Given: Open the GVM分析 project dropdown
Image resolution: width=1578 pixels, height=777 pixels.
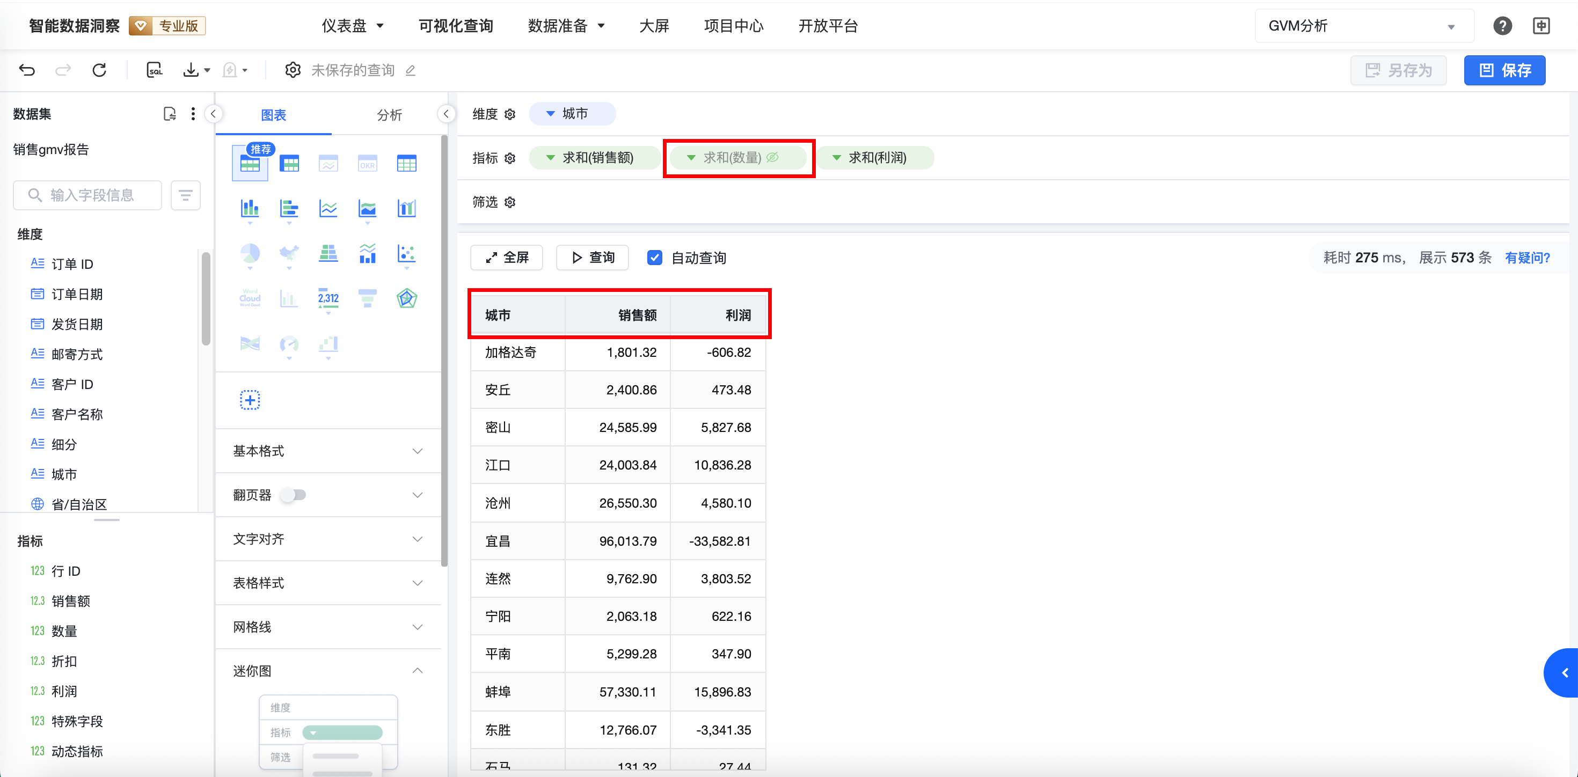Looking at the screenshot, I should tap(1364, 26).
